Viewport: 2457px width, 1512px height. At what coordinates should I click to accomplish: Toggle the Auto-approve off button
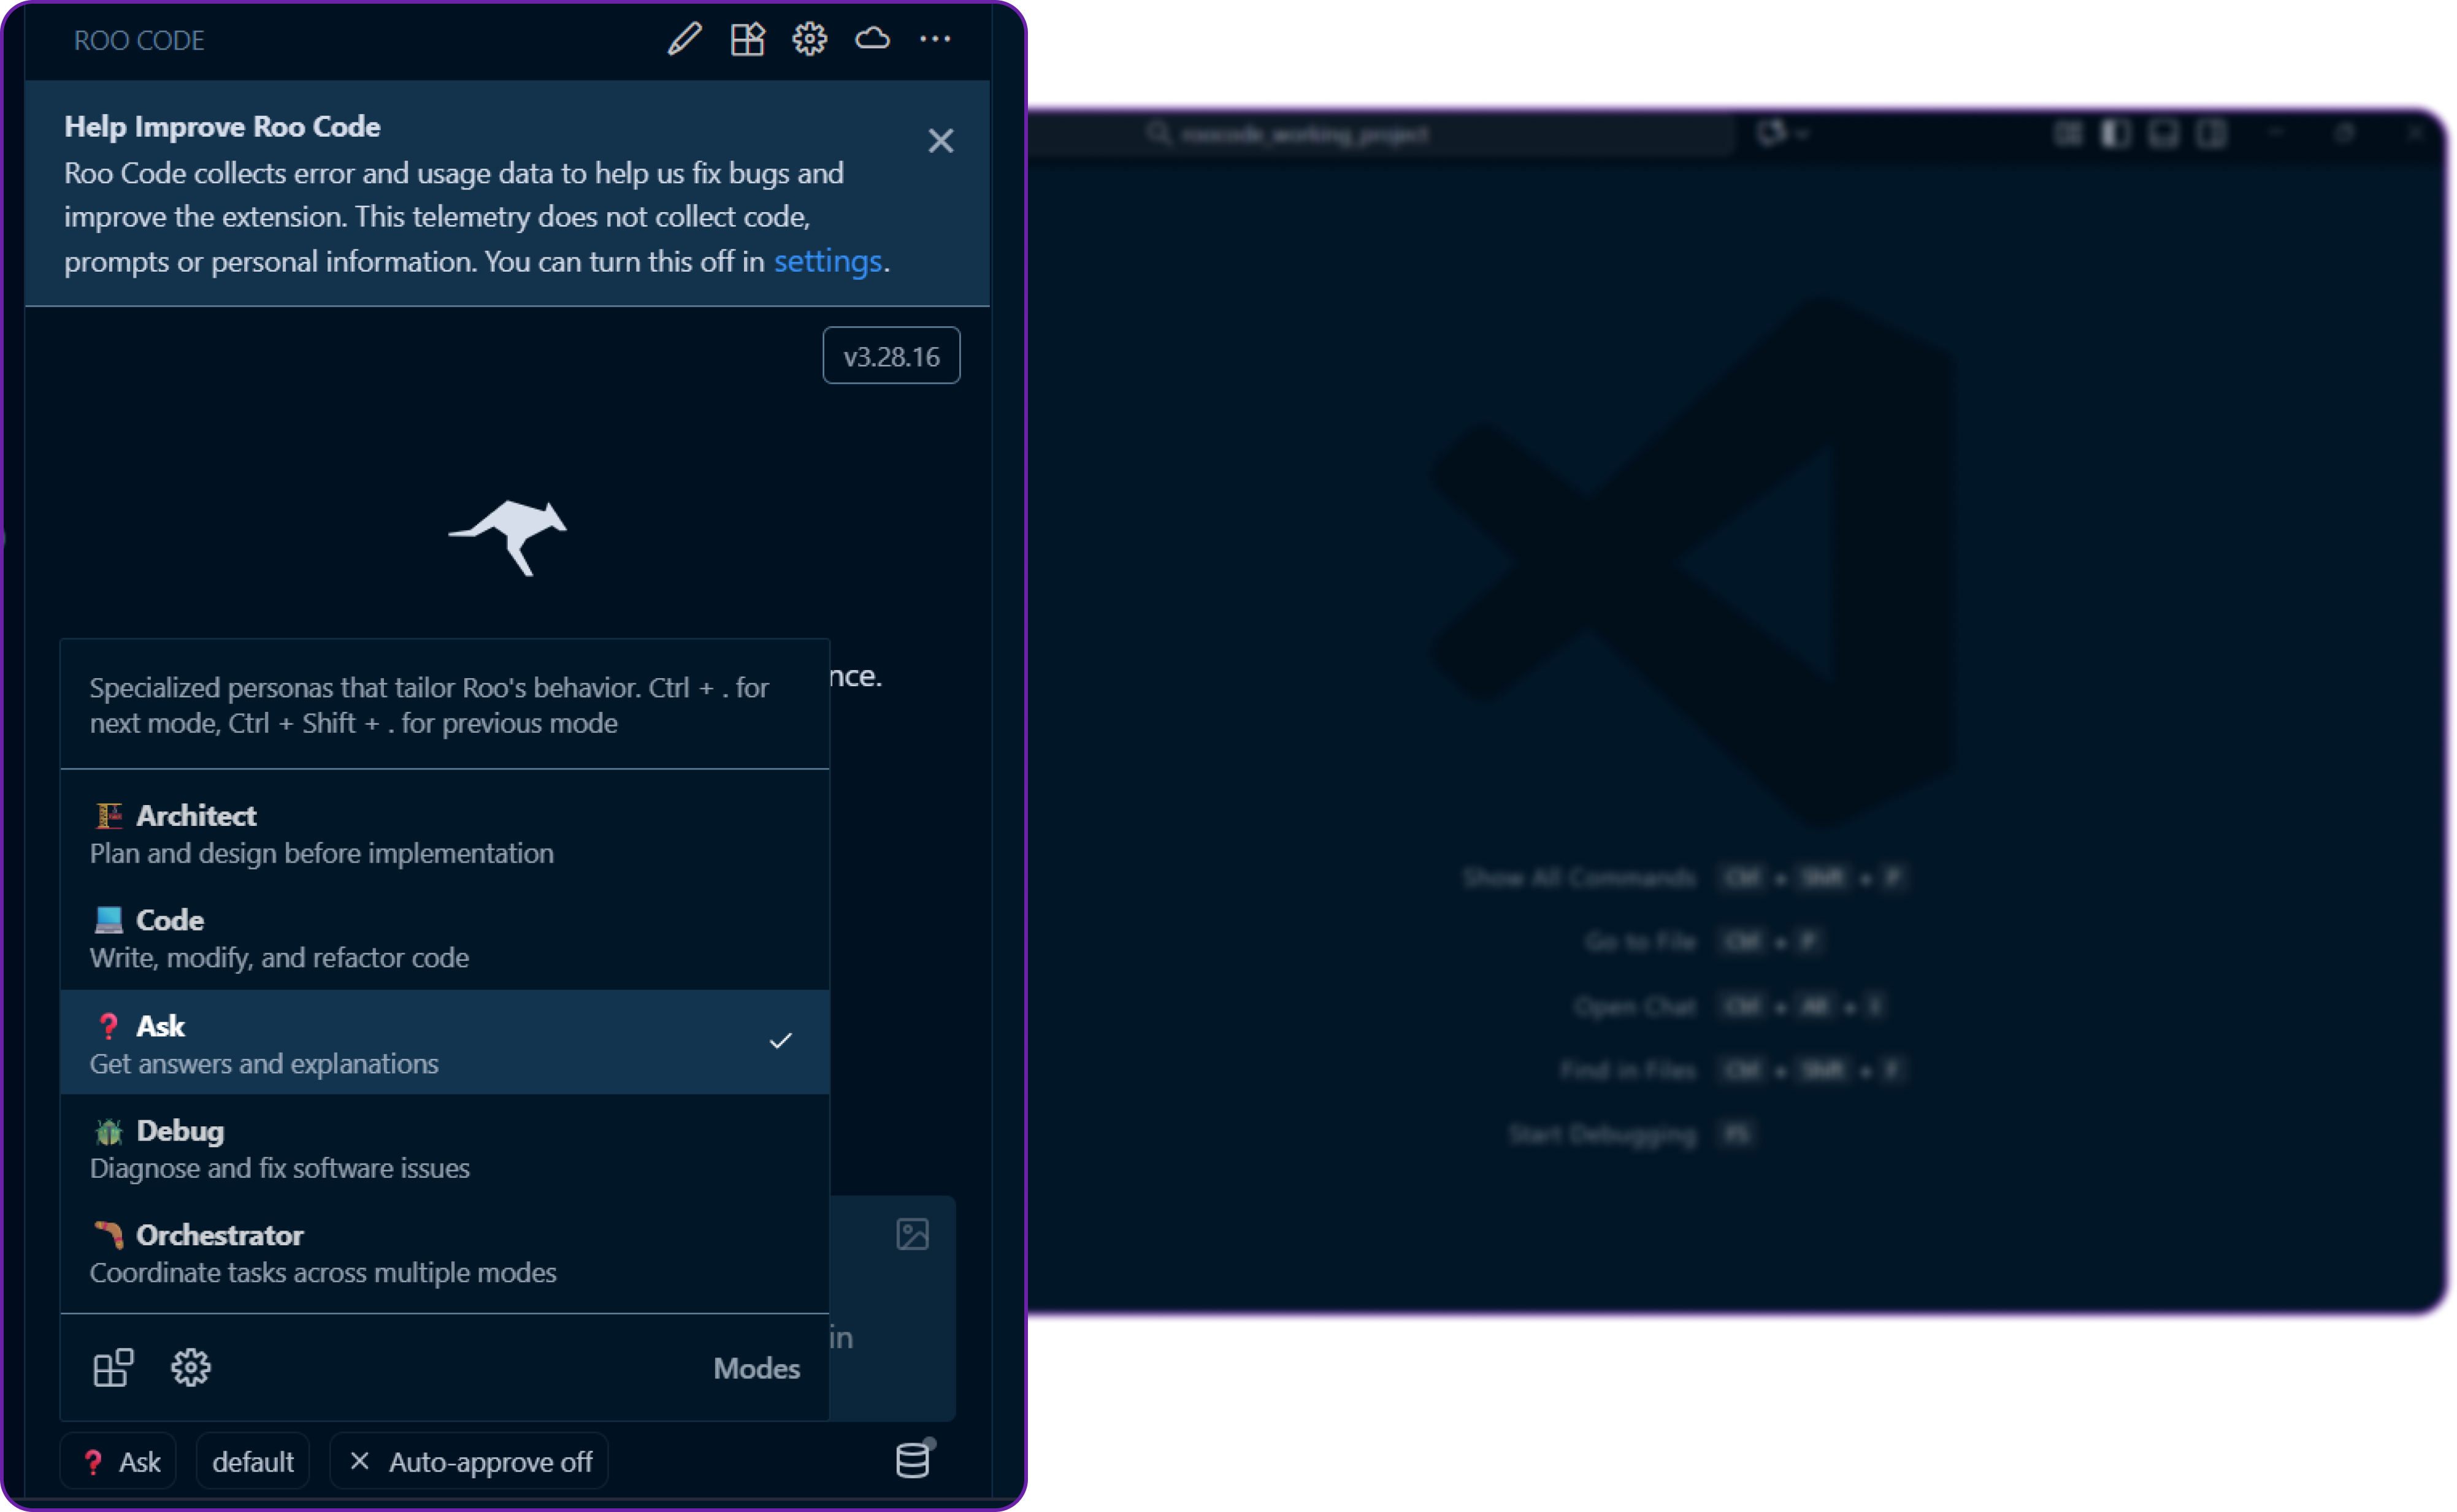click(470, 1462)
